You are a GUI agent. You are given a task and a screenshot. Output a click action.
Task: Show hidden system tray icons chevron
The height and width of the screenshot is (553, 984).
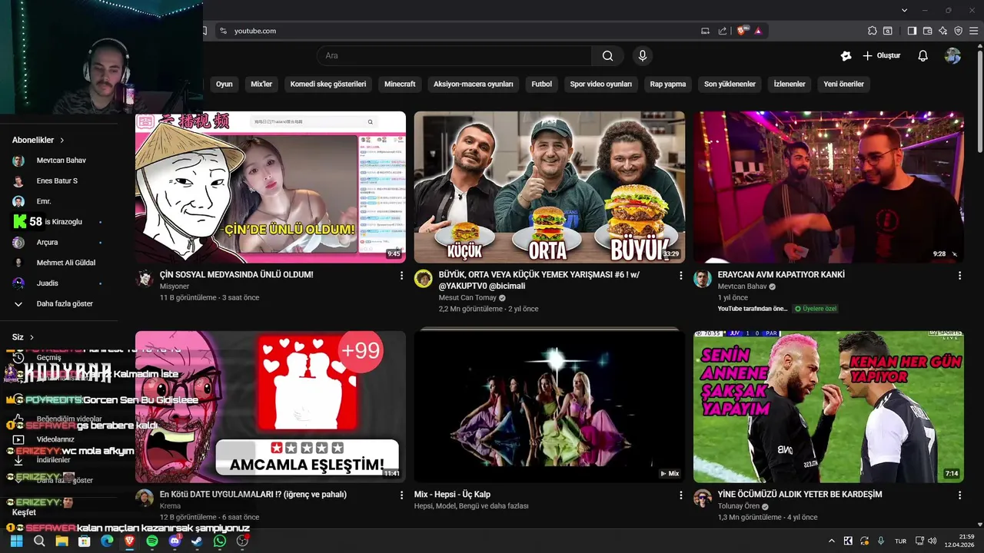831,541
